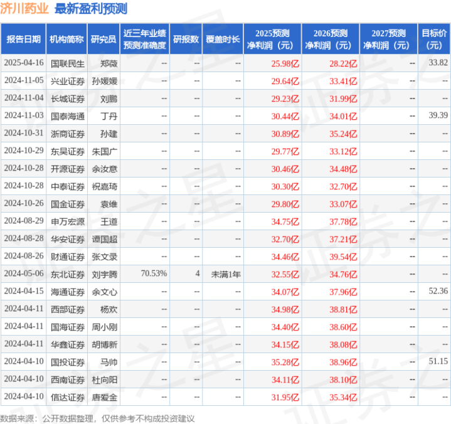Select the 2027预测净利润 column header
The height and width of the screenshot is (424, 451).
(x=388, y=39)
